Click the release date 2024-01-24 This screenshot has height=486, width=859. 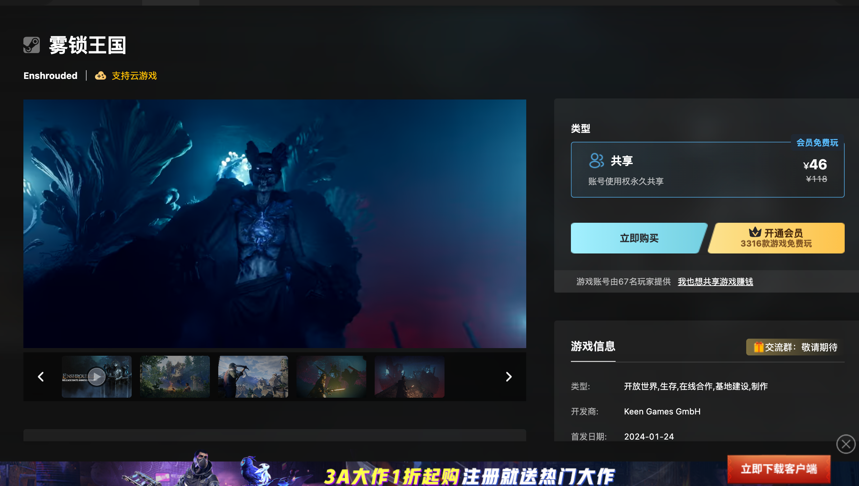coord(649,436)
